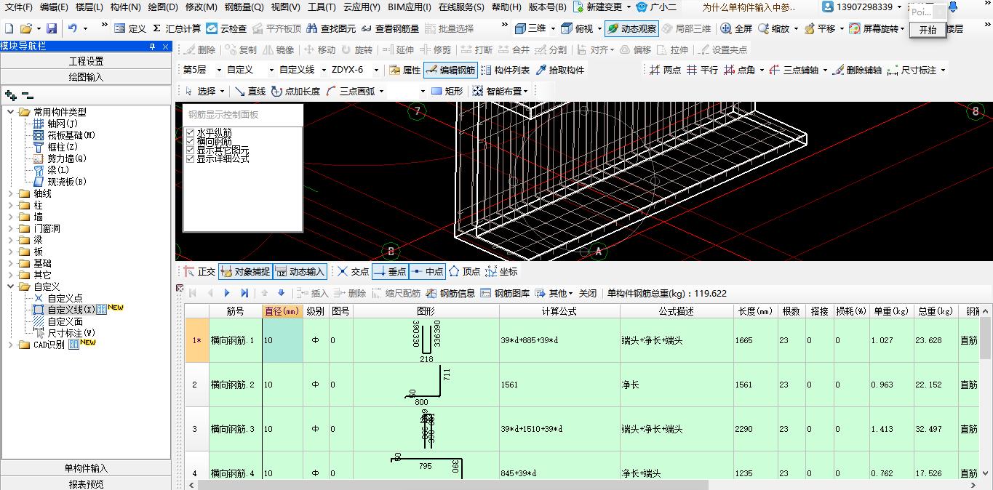Screen dimensions: 993x490
Task: Switch to 三维 3D view
Action: pyautogui.click(x=530, y=28)
